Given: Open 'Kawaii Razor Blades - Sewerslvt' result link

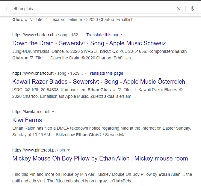Looking at the screenshot, I should tap(99, 82).
